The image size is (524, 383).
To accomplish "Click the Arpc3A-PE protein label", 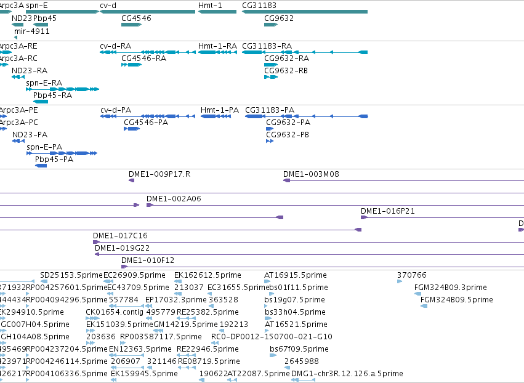I will tap(18, 110).
